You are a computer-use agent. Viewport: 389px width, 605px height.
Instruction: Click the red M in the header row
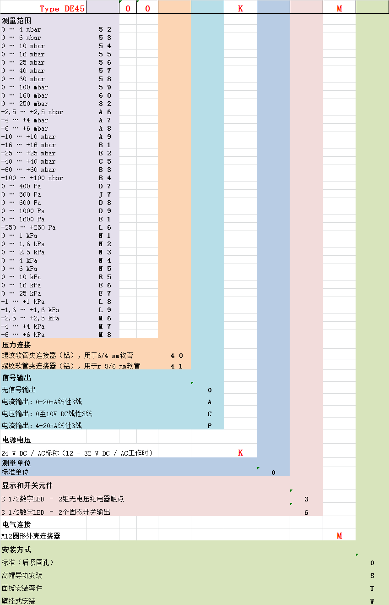339,9
